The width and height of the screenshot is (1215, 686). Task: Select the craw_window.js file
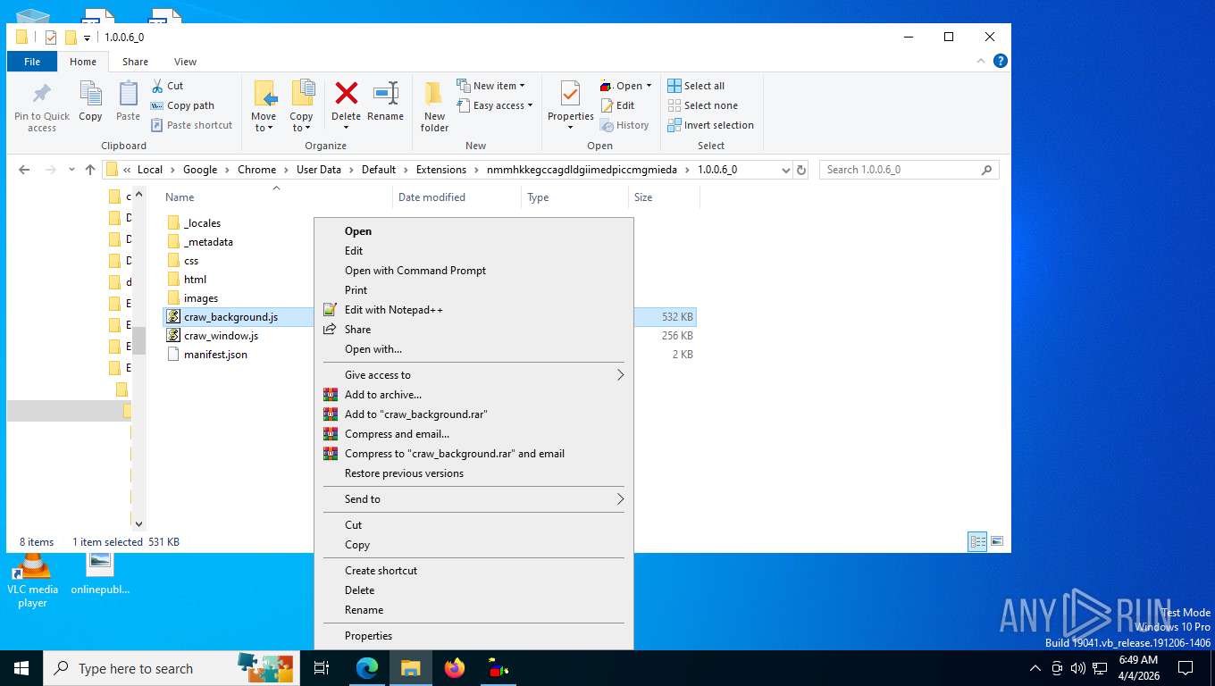[x=221, y=336]
